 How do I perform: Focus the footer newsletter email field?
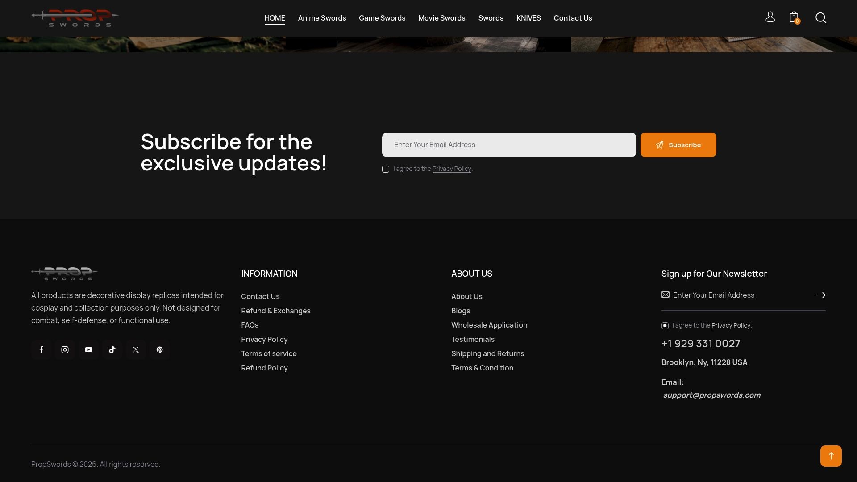point(743,295)
